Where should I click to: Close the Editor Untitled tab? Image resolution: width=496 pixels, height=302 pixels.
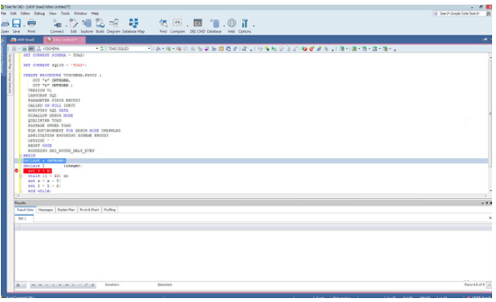[82, 40]
